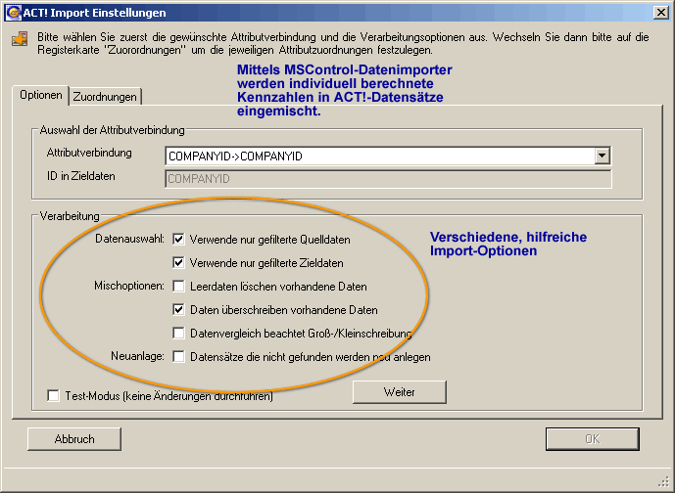Click the ID in Zieldaten label

(81, 176)
